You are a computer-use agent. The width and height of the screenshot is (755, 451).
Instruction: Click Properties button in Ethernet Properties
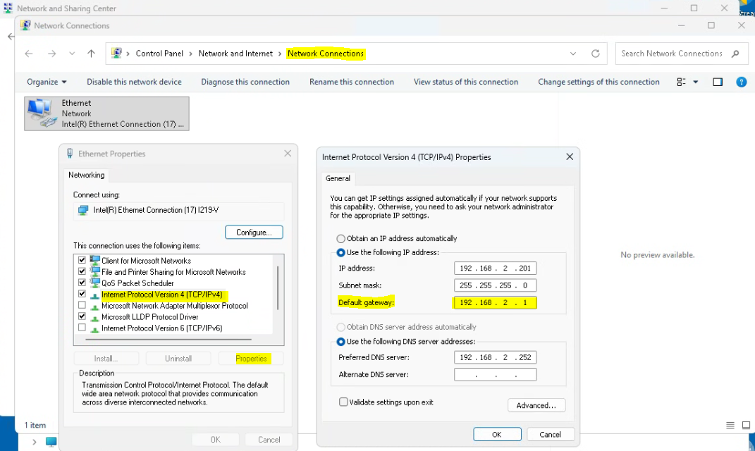(251, 359)
